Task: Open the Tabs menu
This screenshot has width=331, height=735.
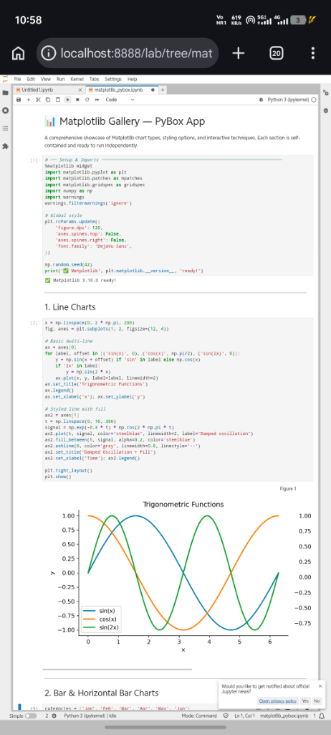Action: (94, 79)
